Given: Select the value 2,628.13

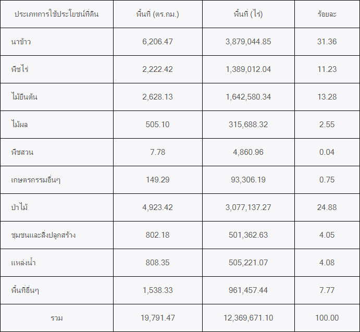Looking at the screenshot, I should 157,97.
